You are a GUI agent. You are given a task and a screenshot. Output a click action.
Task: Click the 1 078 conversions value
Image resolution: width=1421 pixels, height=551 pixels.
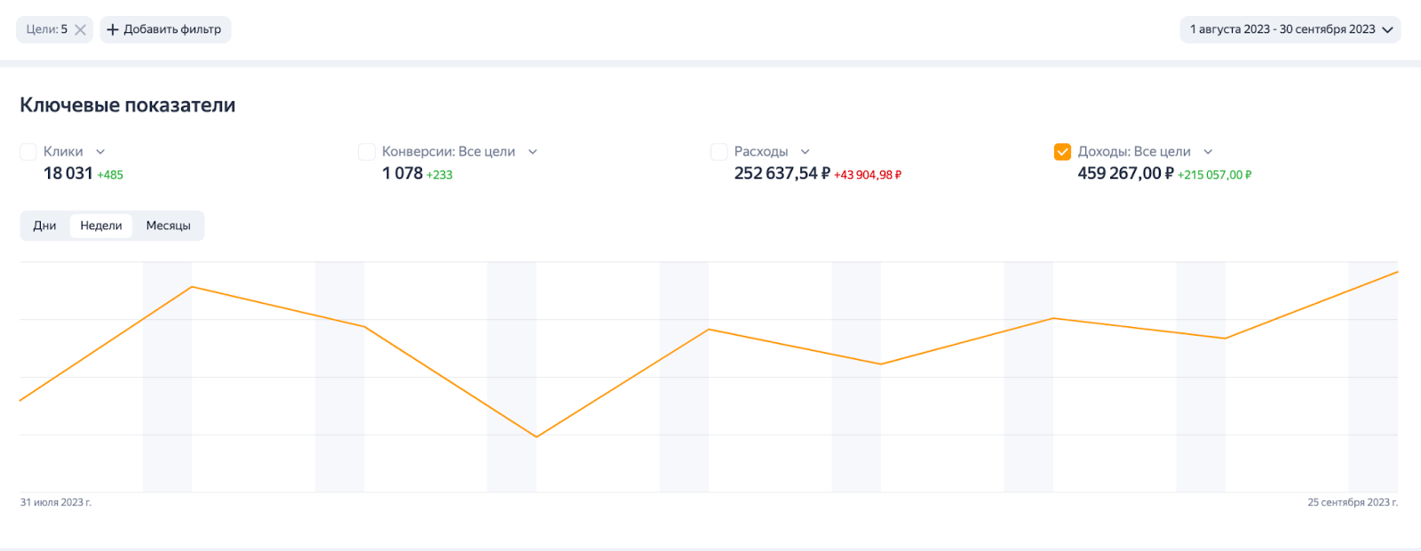pos(402,173)
